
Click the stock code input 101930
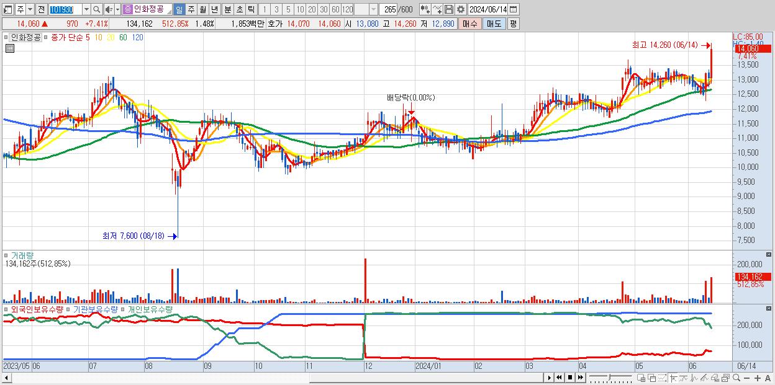click(65, 9)
